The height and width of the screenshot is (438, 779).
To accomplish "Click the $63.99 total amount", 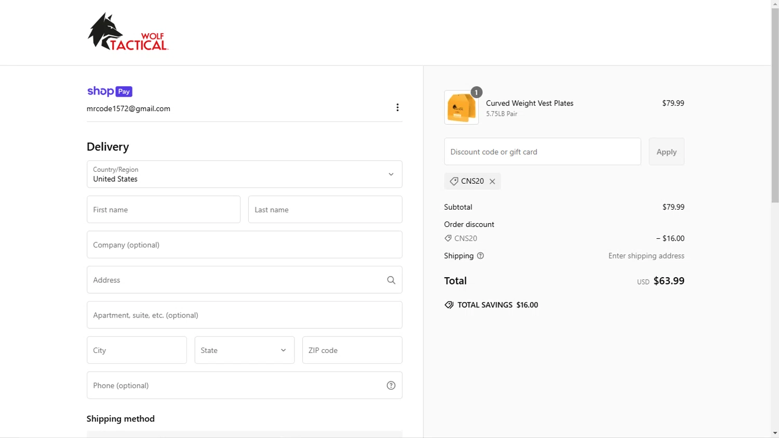I will (x=669, y=281).
